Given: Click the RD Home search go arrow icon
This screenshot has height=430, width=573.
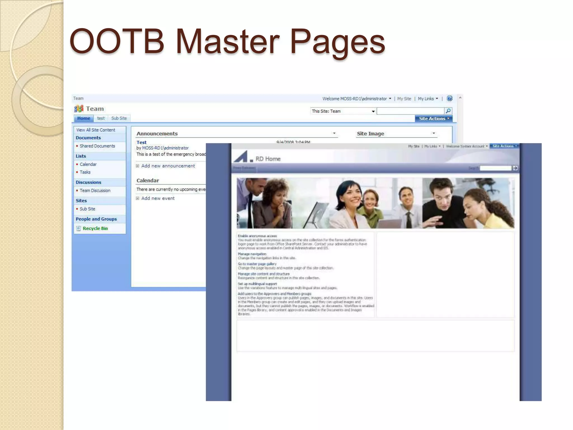Looking at the screenshot, I should [x=515, y=168].
